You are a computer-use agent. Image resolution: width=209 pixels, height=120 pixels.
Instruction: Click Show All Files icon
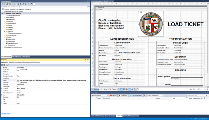coord(25,4)
